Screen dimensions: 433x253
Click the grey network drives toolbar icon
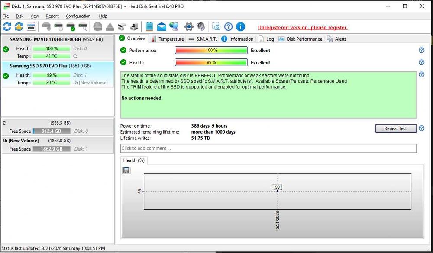[x=122, y=27]
